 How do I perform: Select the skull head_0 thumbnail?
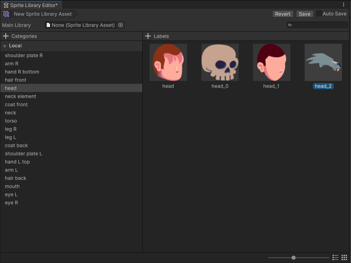pos(220,62)
